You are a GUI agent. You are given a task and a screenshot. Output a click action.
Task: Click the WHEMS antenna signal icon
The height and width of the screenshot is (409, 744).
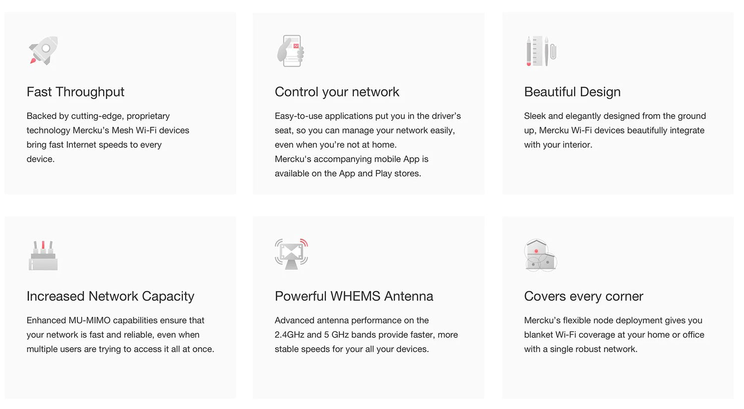[291, 254]
